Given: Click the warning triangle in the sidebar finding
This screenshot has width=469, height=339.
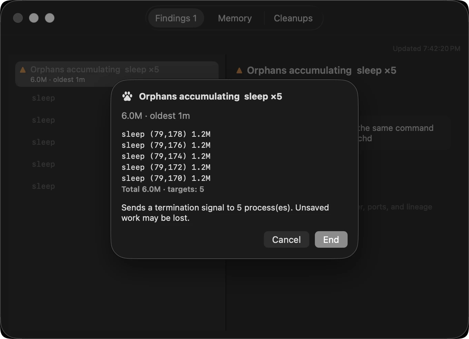Looking at the screenshot, I should point(23,70).
